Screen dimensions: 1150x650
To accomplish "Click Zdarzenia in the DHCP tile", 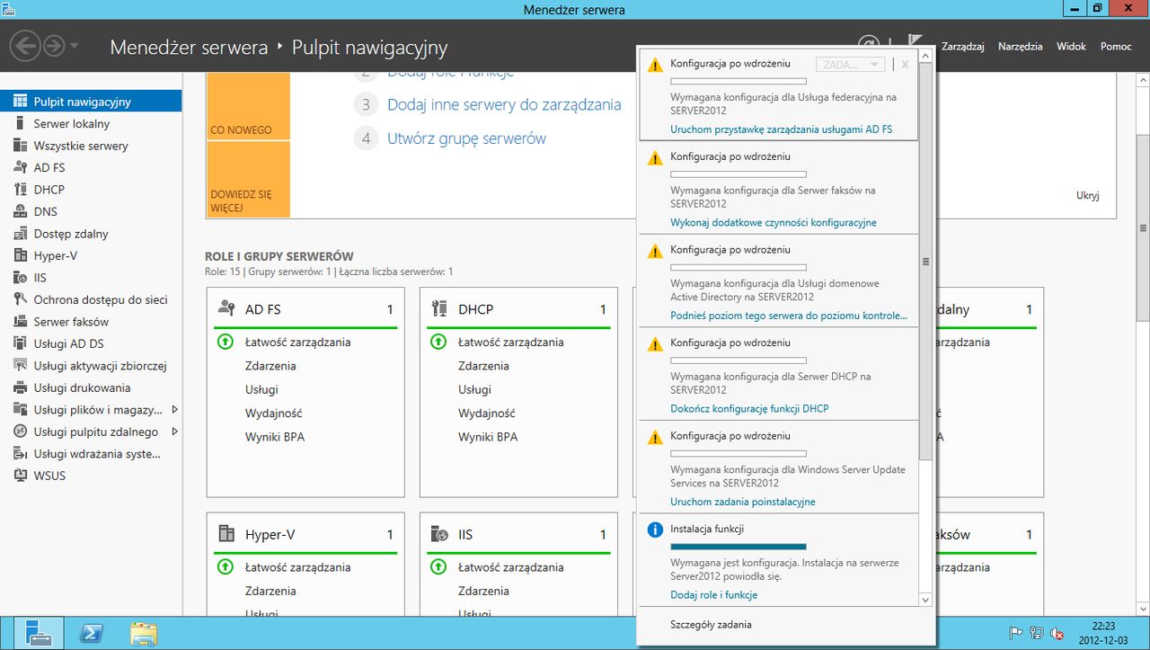I will (483, 366).
